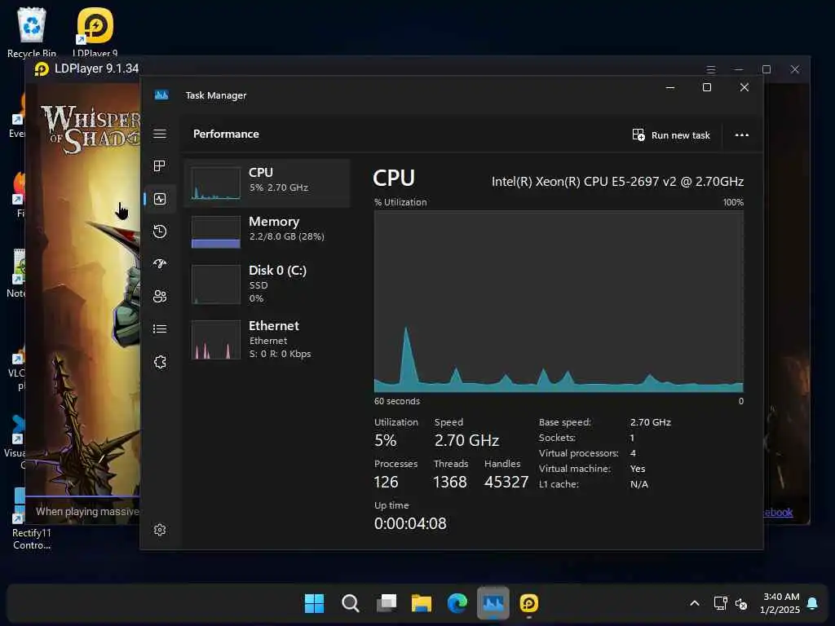Viewport: 835px width, 626px height.
Task: Select the Disk 0 (C:) entry
Action: (267, 284)
